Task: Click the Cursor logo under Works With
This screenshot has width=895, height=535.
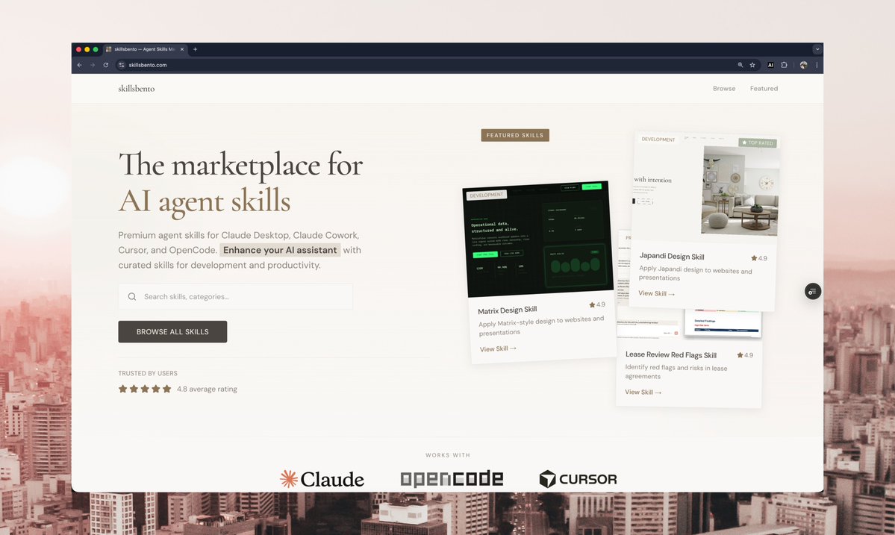Action: coord(578,479)
